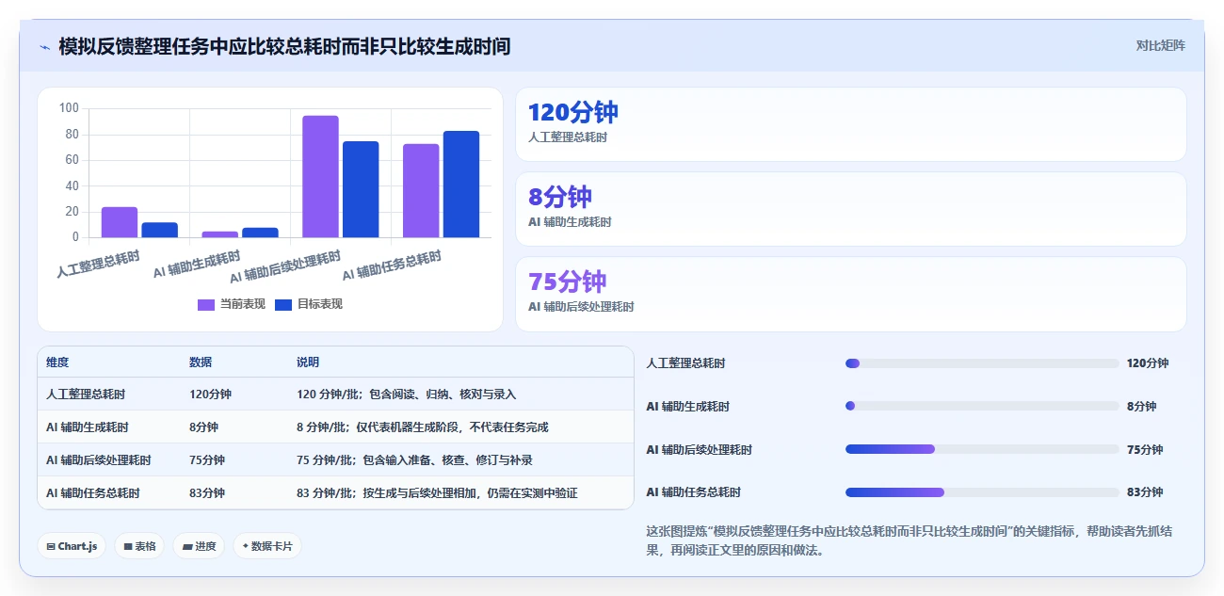Click the 83分钟 progress value label
Screen dimensions: 1224x596
pyautogui.click(x=1145, y=491)
